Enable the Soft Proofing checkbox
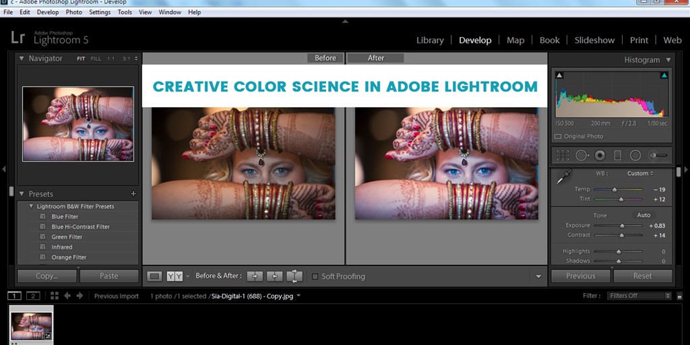This screenshot has height=345, width=690. click(x=315, y=276)
